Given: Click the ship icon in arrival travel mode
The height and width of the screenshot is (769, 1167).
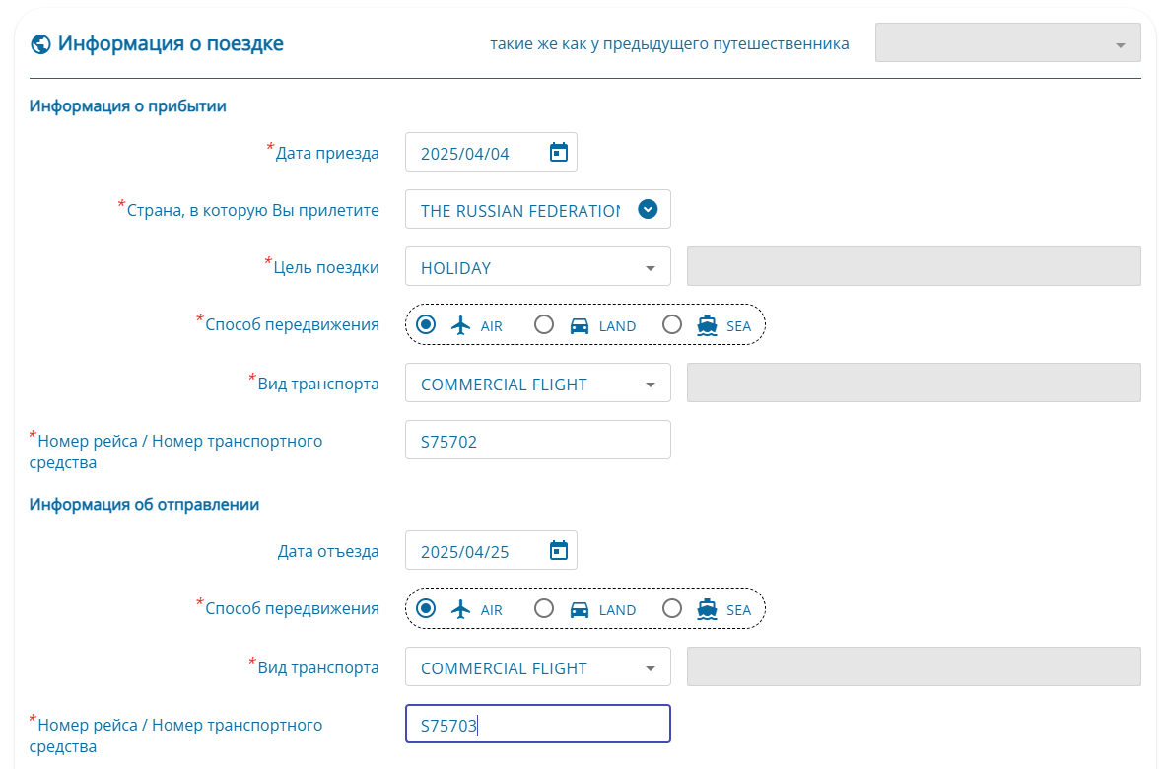Looking at the screenshot, I should pyautogui.click(x=707, y=325).
